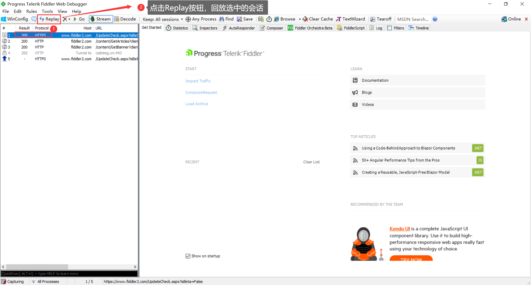This screenshot has width=531, height=285.
Task: Open the Timeline tab
Action: click(x=418, y=28)
